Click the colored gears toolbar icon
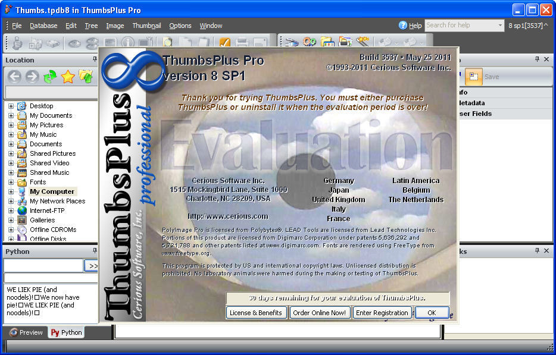Screen dimensions: 556x355 [x=309, y=42]
